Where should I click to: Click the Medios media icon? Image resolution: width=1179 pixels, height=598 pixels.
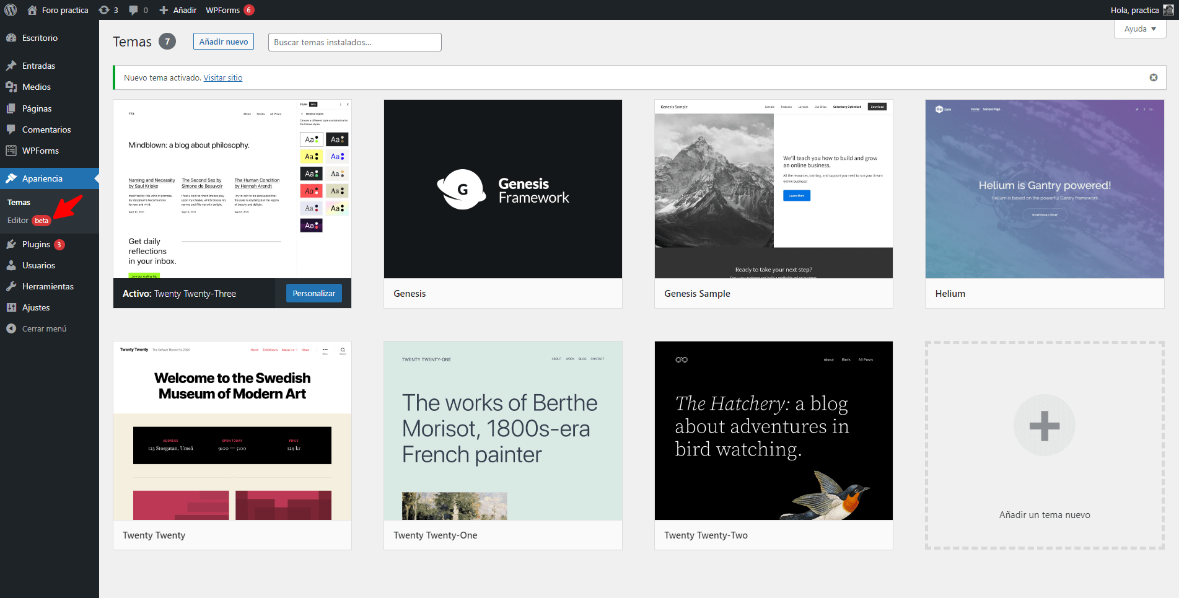[11, 87]
